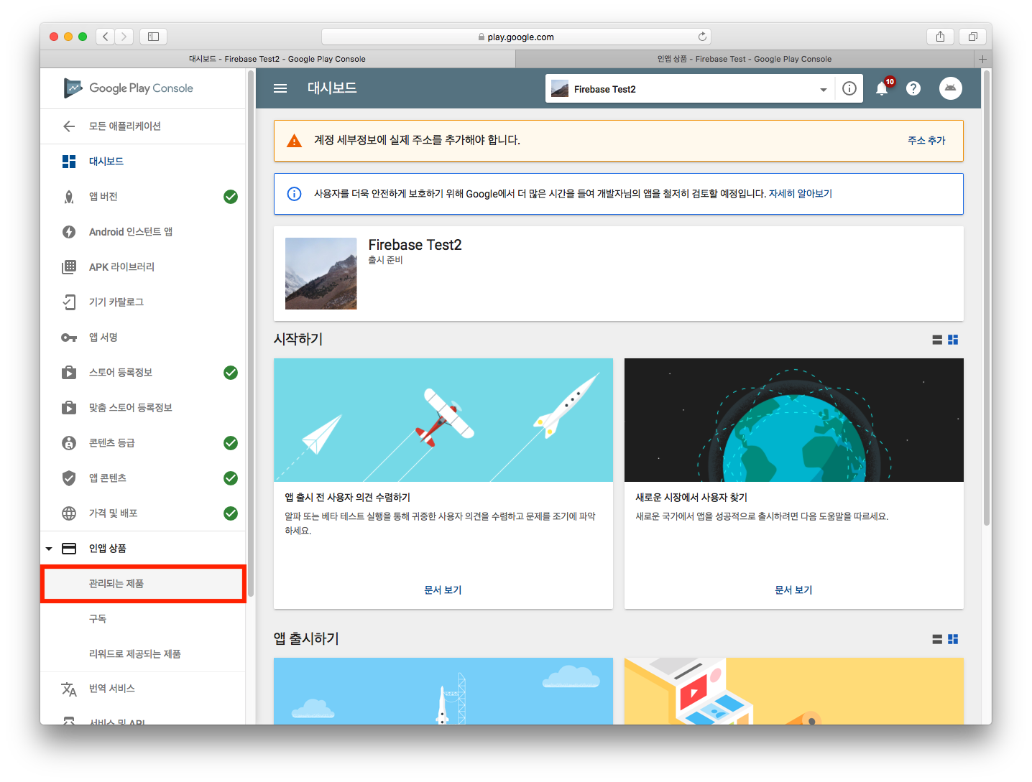Click the rocket icon for 앱 버전
This screenshot has height=782, width=1032.
[x=69, y=197]
